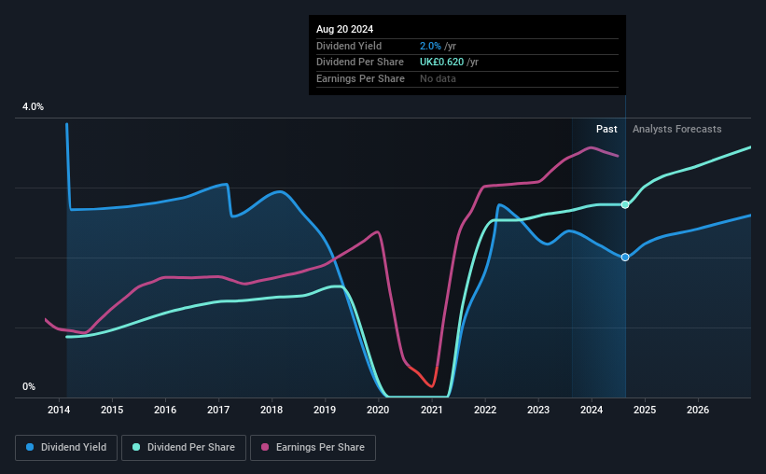The height and width of the screenshot is (474, 766).
Task: Click the 2019 x-axis label
Action: [325, 410]
